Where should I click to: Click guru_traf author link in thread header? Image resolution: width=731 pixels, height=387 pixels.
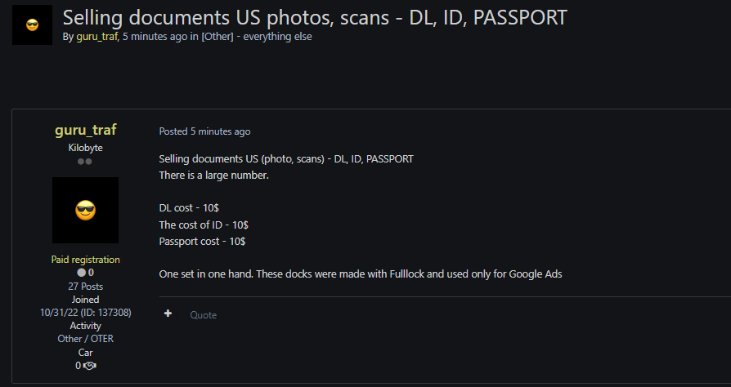(97, 36)
